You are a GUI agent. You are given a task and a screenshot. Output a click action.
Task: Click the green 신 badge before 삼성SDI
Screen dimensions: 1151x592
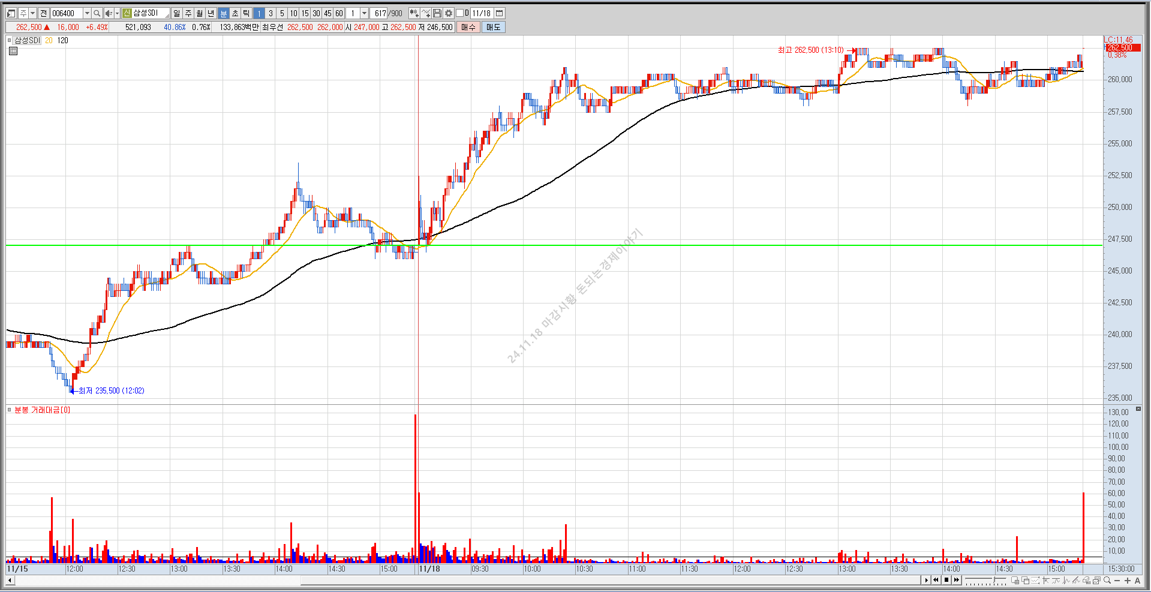tap(127, 13)
